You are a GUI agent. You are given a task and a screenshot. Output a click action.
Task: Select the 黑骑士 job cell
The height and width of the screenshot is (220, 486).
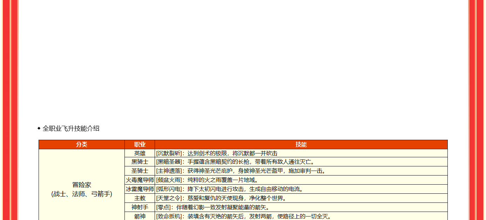coord(140,162)
